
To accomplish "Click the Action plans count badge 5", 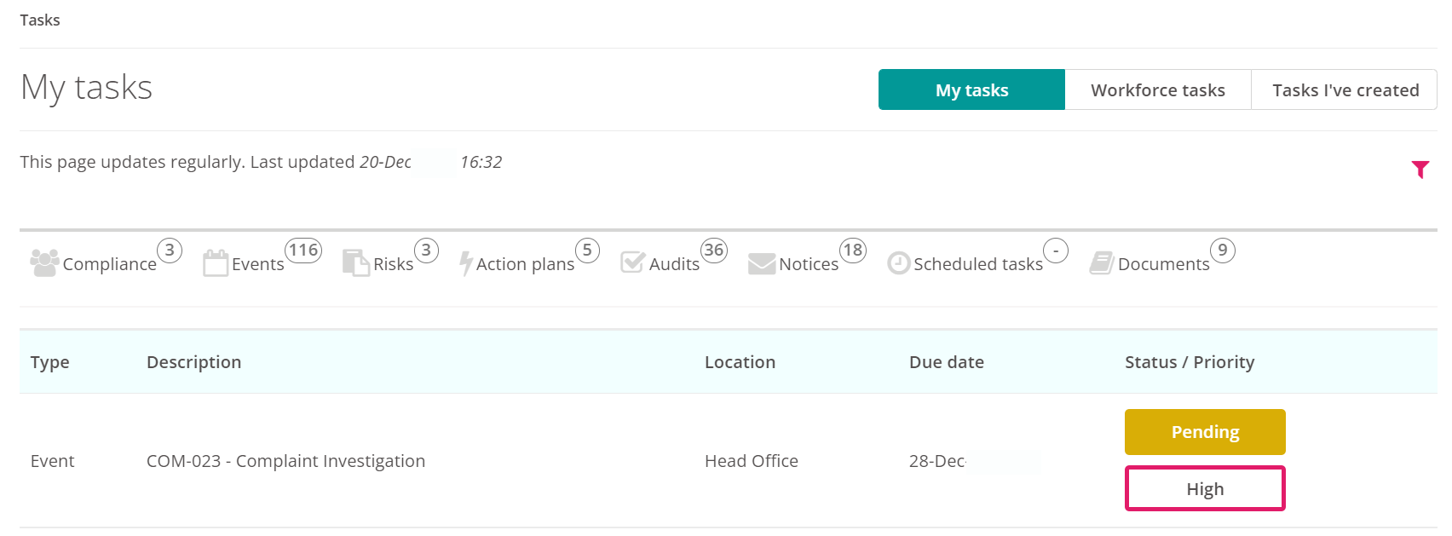I will pos(587,251).
